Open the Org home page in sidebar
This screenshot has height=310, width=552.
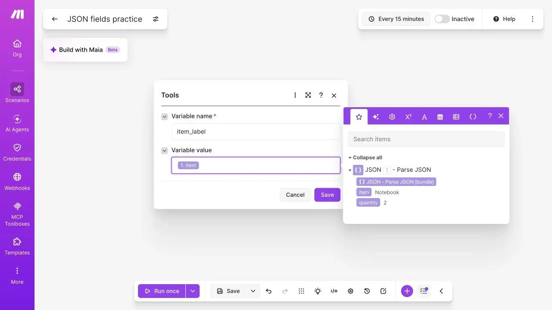17,48
